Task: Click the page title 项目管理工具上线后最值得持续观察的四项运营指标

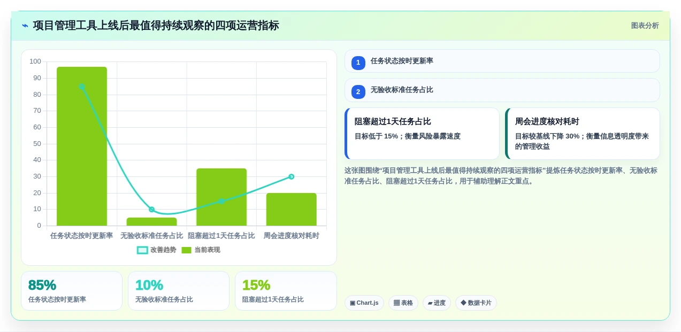Action: [156, 26]
